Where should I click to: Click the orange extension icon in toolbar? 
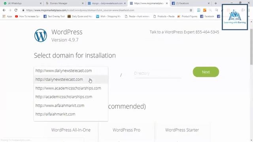click(205, 10)
